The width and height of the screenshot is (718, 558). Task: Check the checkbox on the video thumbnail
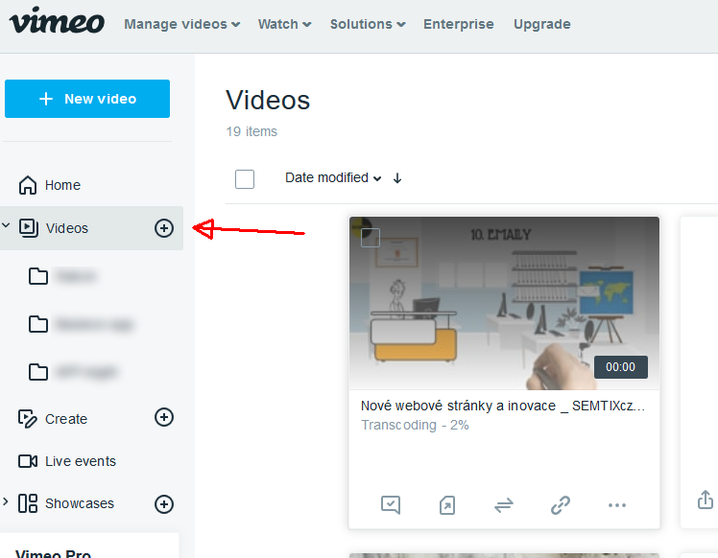[x=371, y=238]
